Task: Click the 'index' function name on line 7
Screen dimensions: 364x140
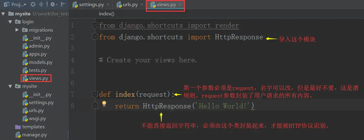Action: [125, 95]
